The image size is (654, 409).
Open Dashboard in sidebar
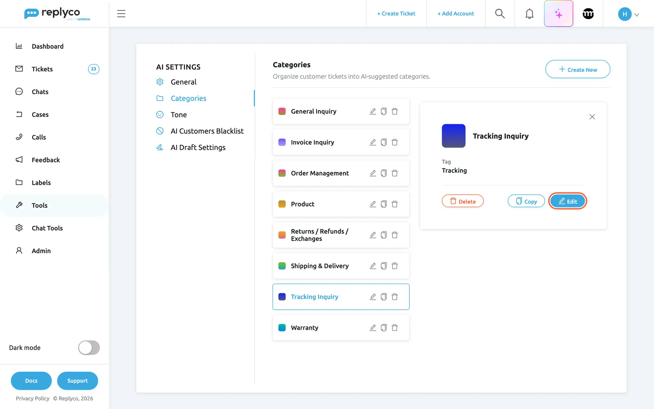[x=48, y=46]
